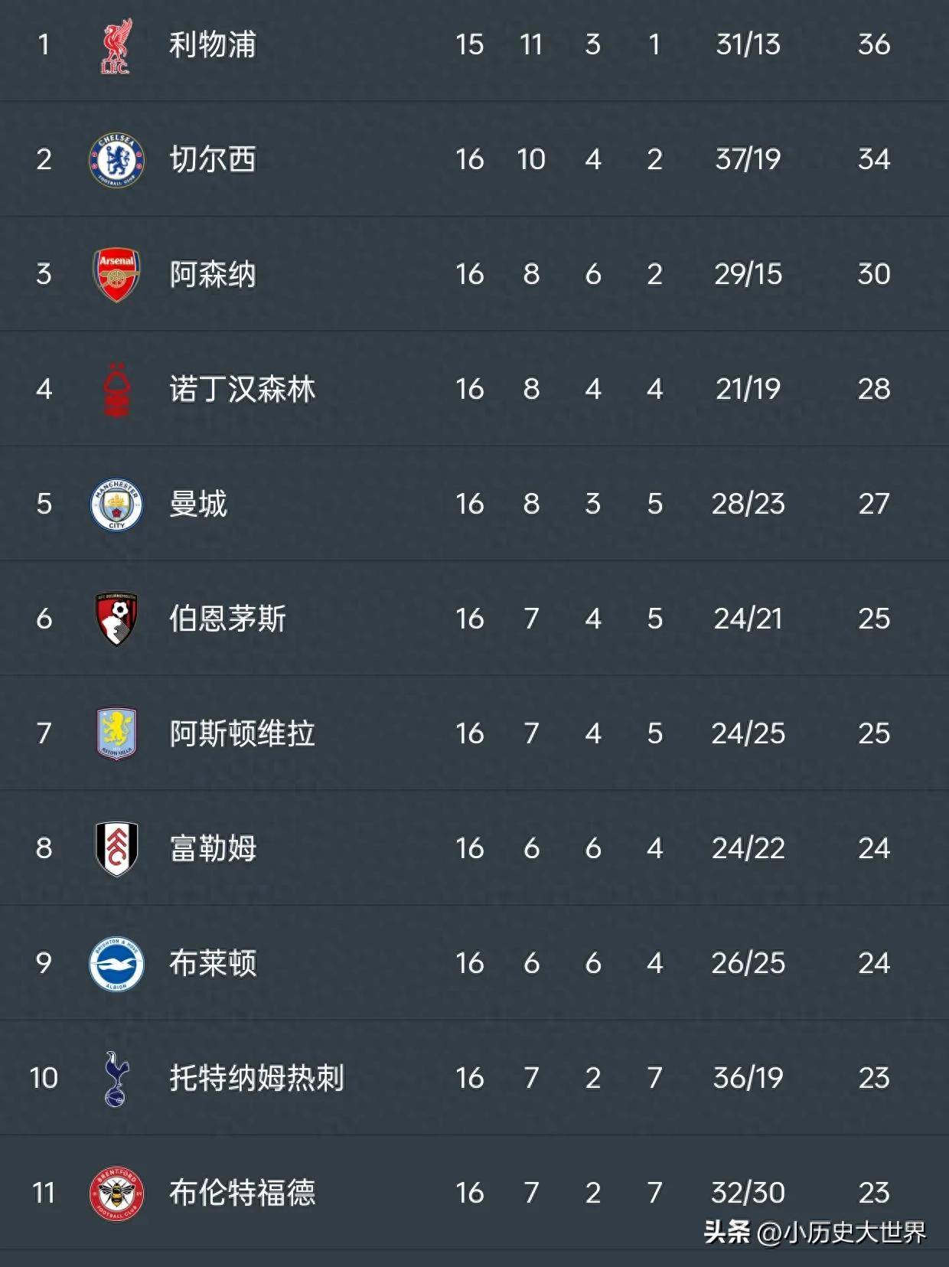Select 布伦特福德 team name

tap(242, 1193)
